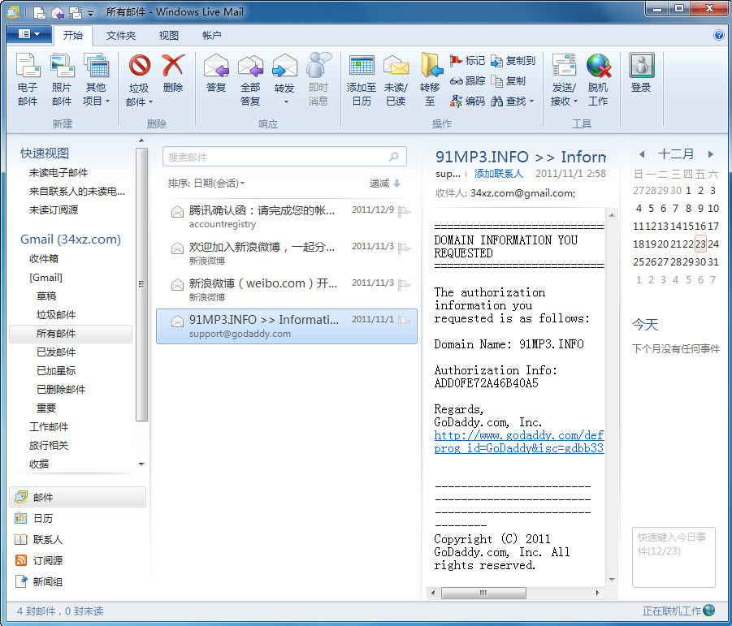Click 添加联系人 link in header
This screenshot has width=732, height=626.
coord(499,174)
